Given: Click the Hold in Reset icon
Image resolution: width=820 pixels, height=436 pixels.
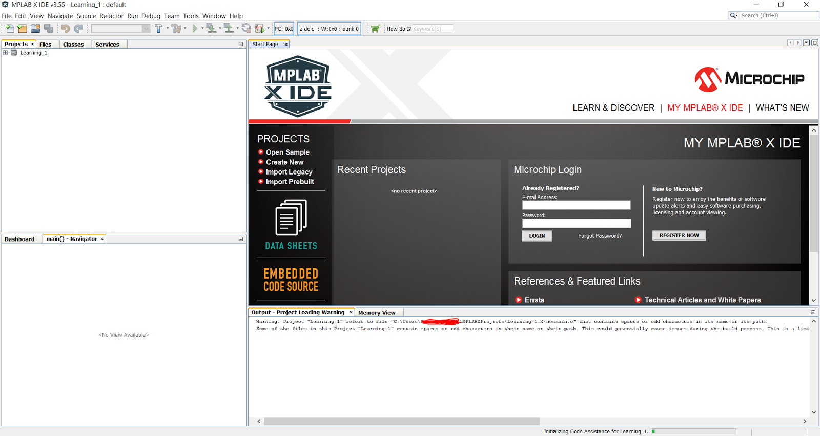Looking at the screenshot, I should (247, 29).
